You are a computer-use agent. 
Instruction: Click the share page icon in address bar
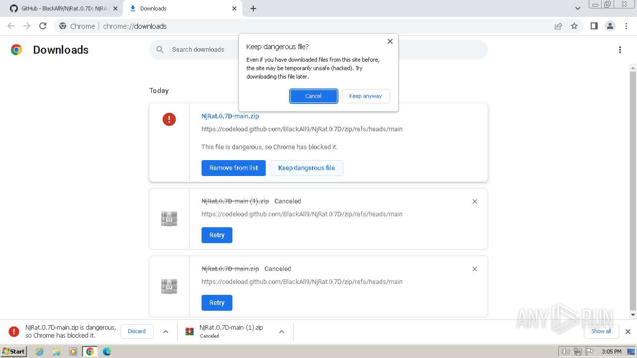pos(558,26)
